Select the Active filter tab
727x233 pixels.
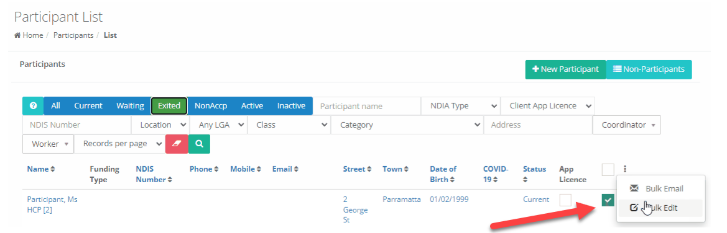click(x=252, y=106)
